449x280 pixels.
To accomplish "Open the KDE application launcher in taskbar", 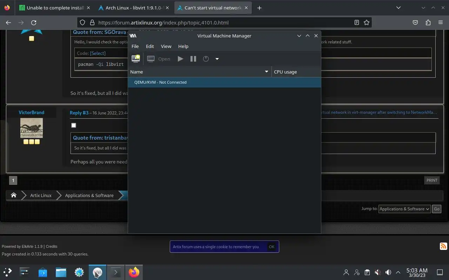I will 8,272.
